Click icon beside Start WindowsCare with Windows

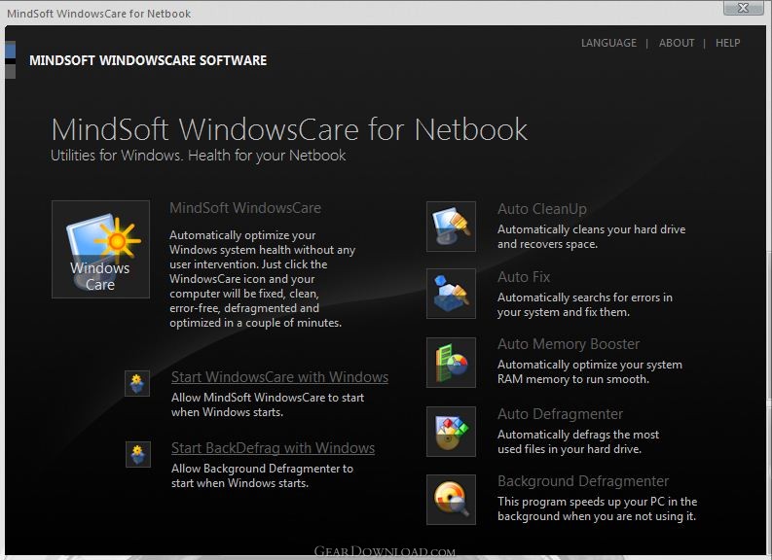coord(137,383)
